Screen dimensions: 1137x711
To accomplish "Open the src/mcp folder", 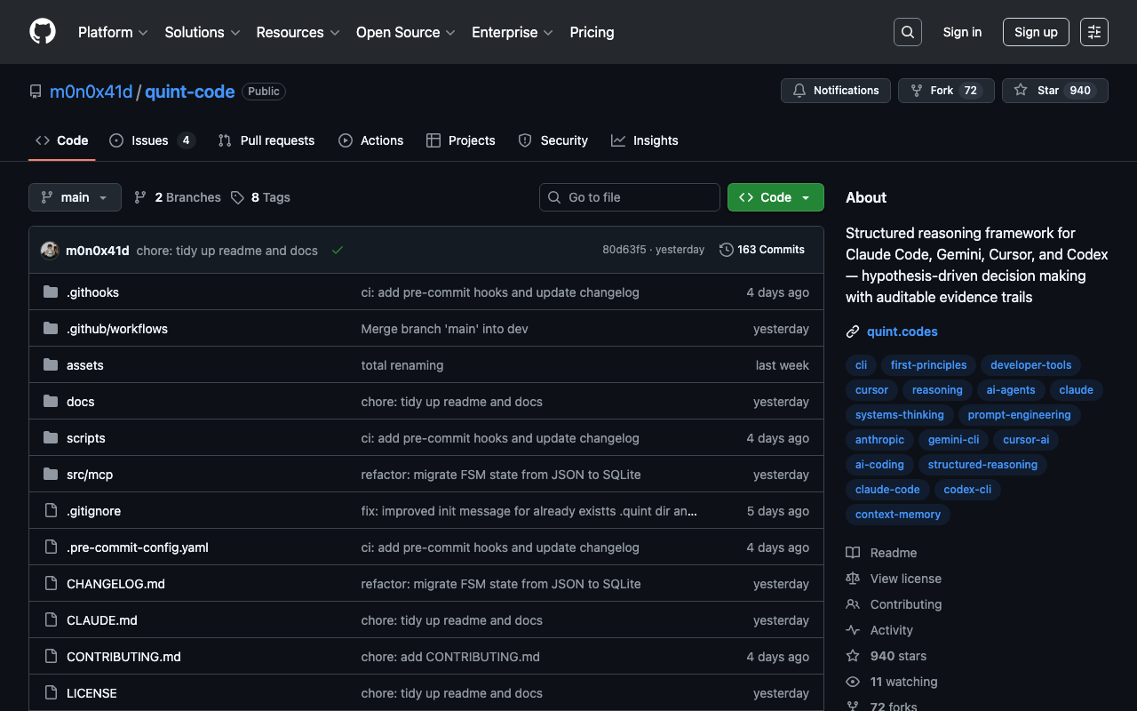I will [90, 475].
